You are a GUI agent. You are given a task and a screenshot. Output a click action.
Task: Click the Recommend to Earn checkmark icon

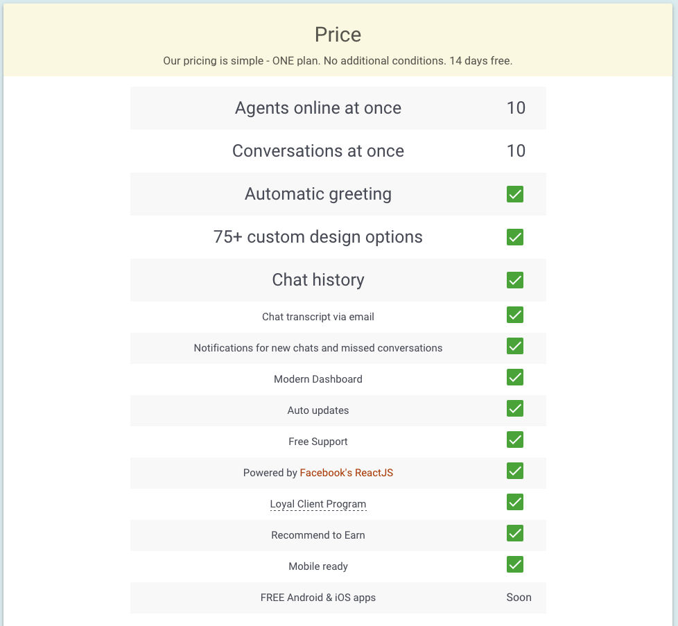pos(515,533)
